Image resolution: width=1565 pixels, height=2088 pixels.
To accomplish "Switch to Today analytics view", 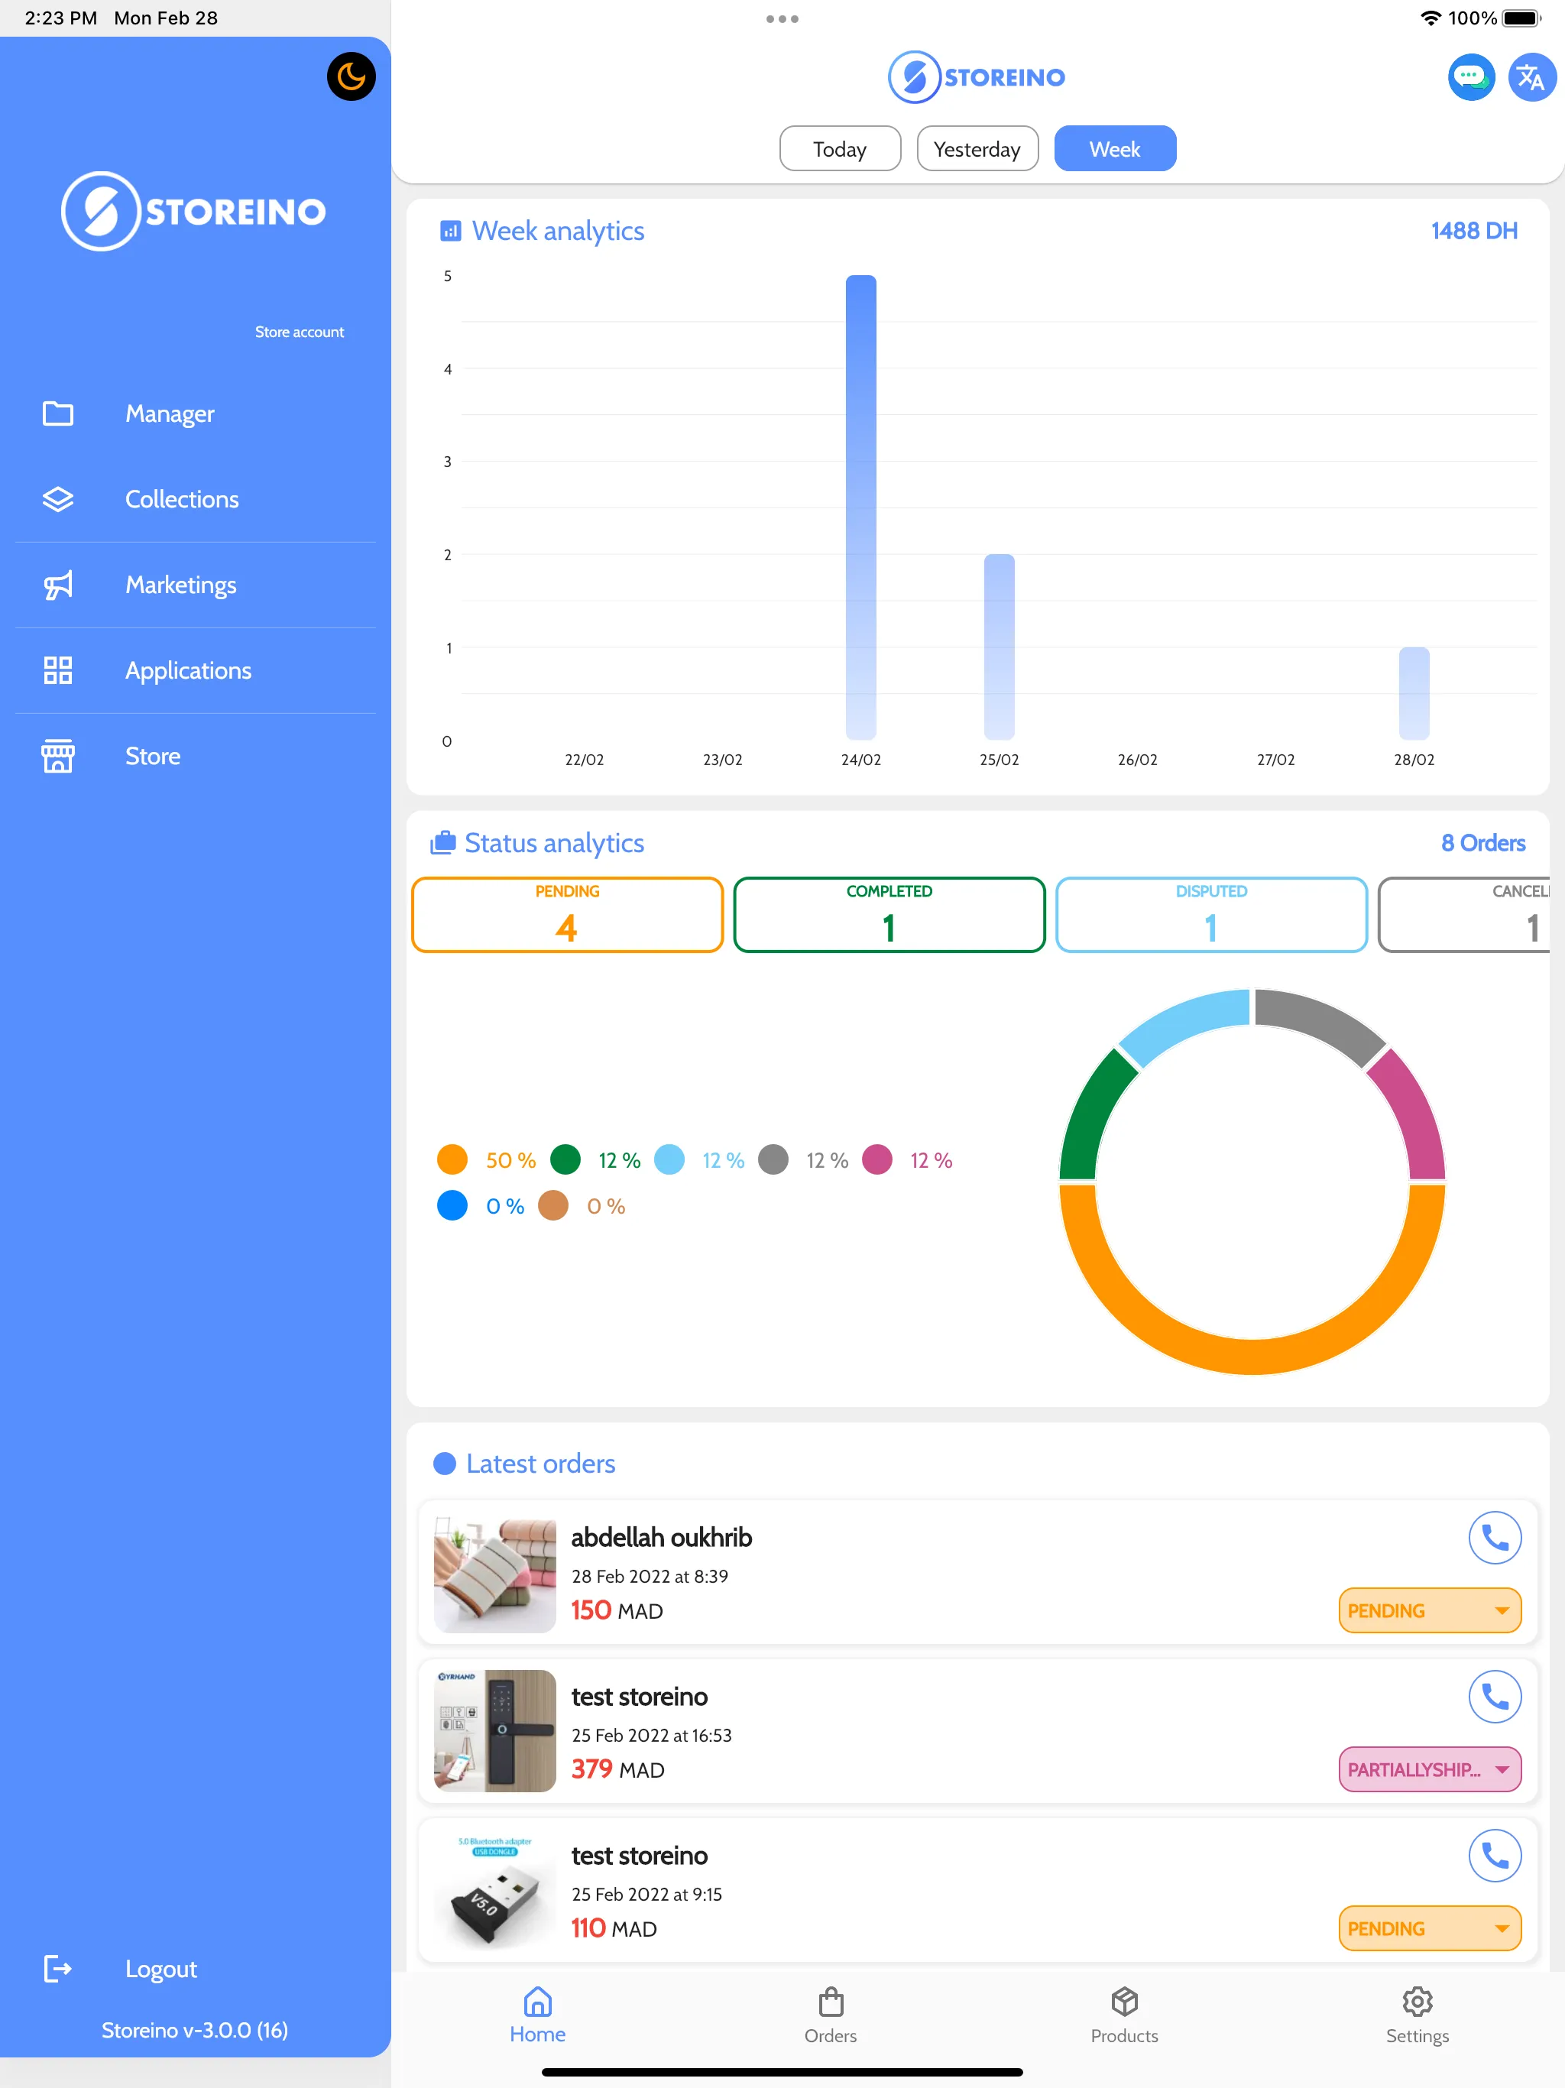I will click(840, 150).
